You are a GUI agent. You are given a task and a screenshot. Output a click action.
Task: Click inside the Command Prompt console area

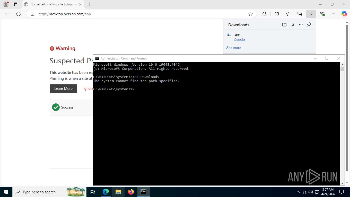[x=216, y=124]
